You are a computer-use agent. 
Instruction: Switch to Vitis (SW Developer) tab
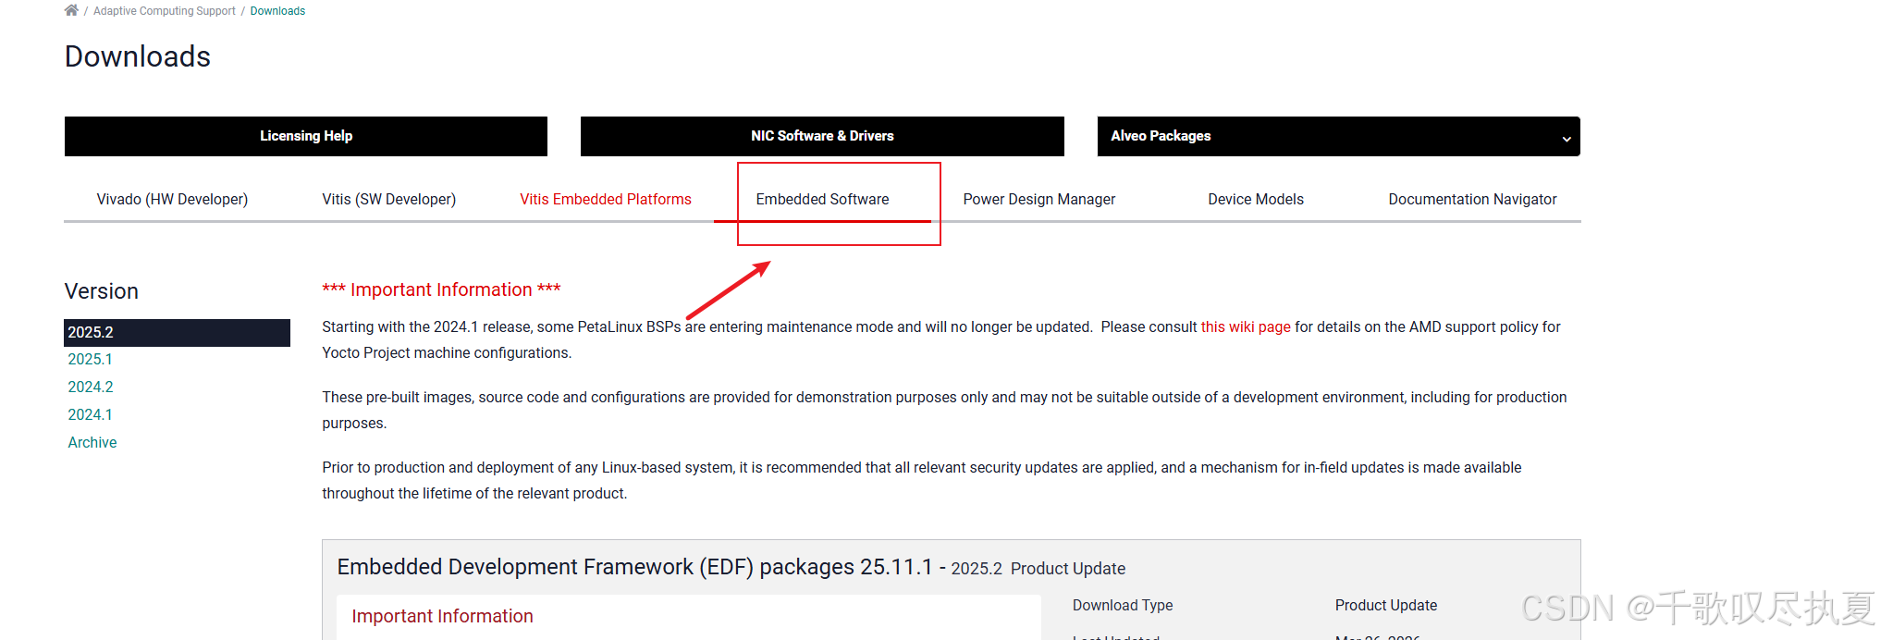click(x=389, y=199)
